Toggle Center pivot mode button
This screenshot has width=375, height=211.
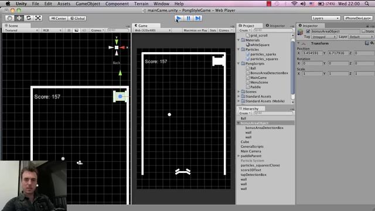(x=59, y=18)
